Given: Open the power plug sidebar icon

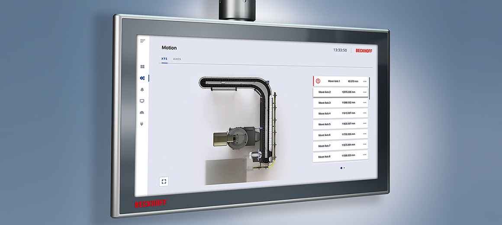Looking at the screenshot, I should 142,124.
